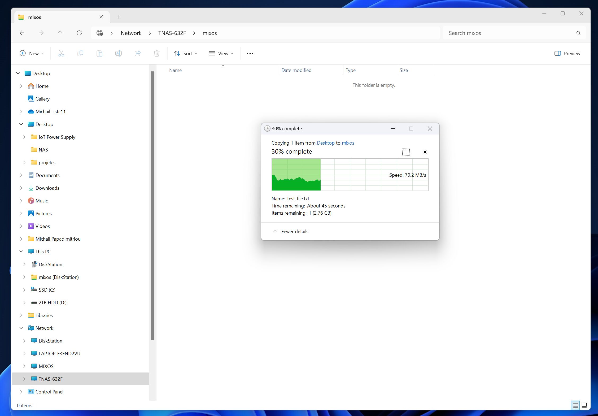
Task: Collapse the Network tree node
Action: pyautogui.click(x=21, y=328)
